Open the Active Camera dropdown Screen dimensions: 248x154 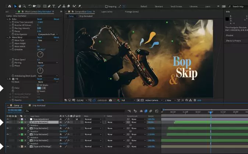click(154, 100)
